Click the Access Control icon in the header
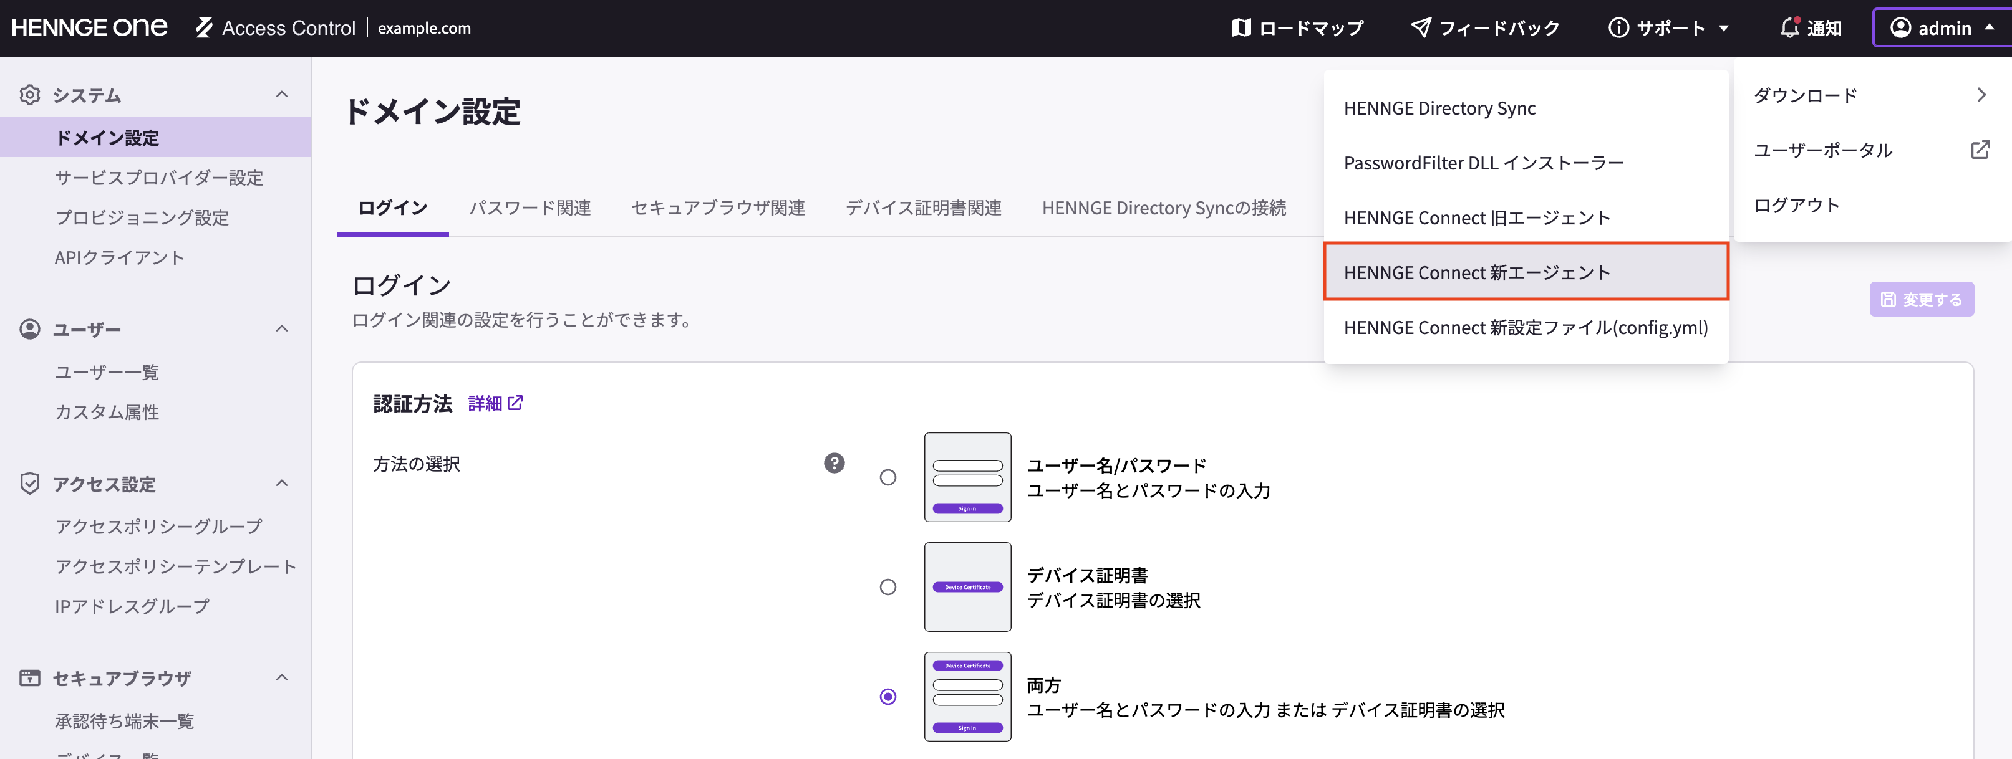The image size is (2012, 759). (x=203, y=27)
